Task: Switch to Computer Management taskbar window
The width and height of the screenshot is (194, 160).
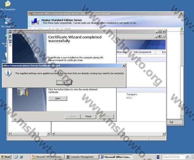Action: pos(82,157)
